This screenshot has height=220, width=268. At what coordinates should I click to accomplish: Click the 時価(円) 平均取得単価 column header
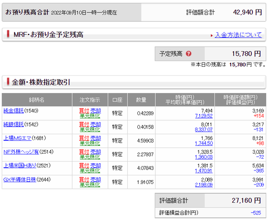pos(185,100)
